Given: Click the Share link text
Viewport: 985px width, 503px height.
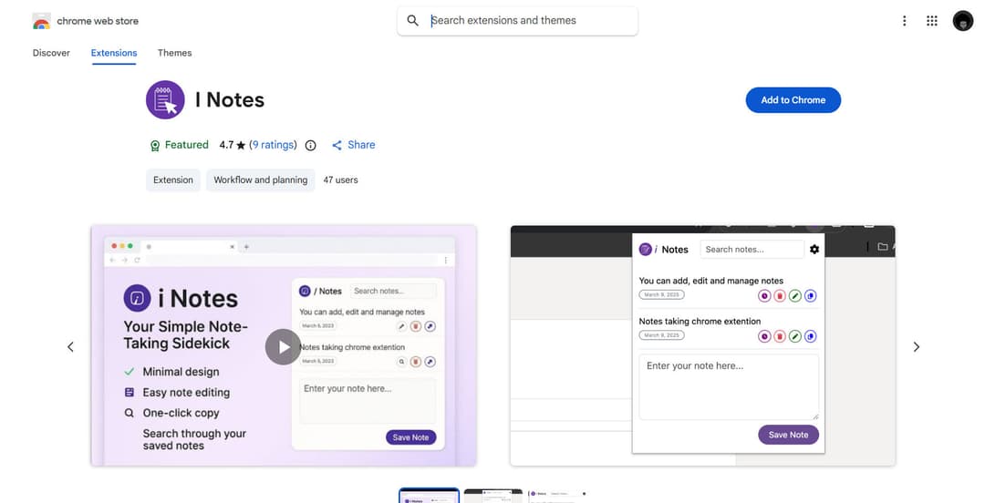Looking at the screenshot, I should [361, 145].
